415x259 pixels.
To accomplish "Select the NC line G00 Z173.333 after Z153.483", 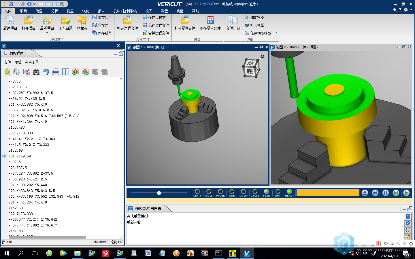I will 21,133.
